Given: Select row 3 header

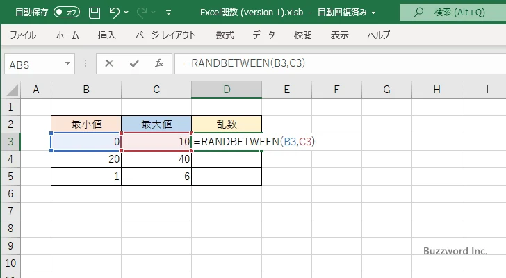Looking at the screenshot, I should [x=10, y=142].
